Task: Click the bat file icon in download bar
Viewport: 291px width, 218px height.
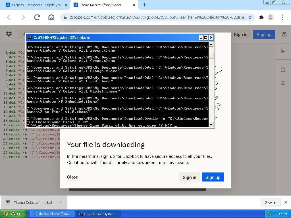Action: point(8,202)
